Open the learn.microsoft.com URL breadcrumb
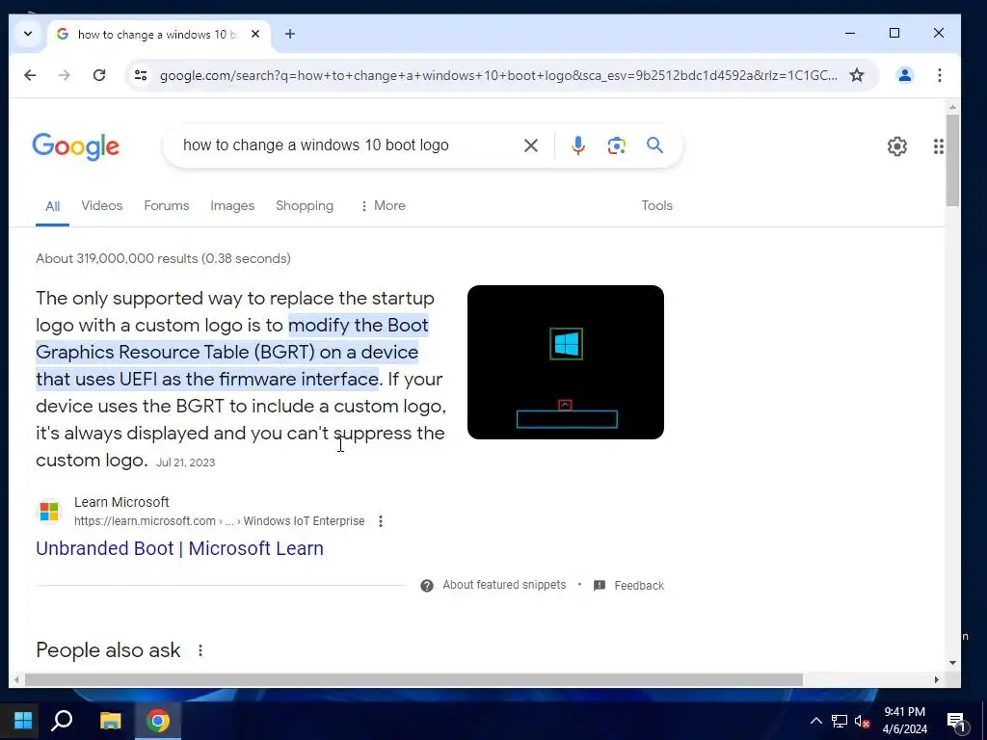This screenshot has width=987, height=740. (219, 521)
